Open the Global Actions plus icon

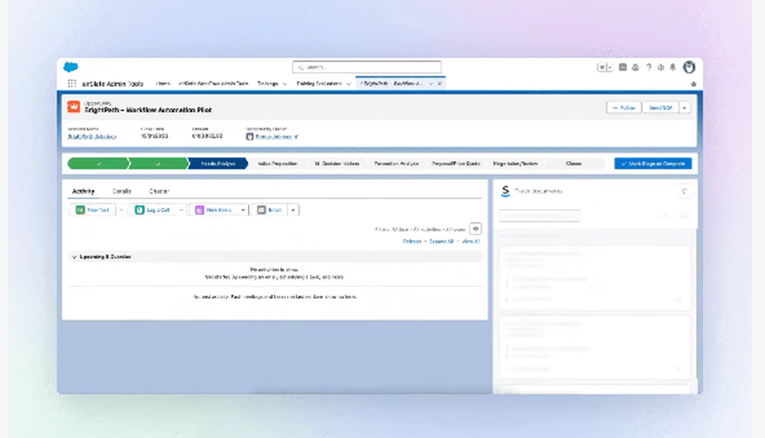point(623,67)
